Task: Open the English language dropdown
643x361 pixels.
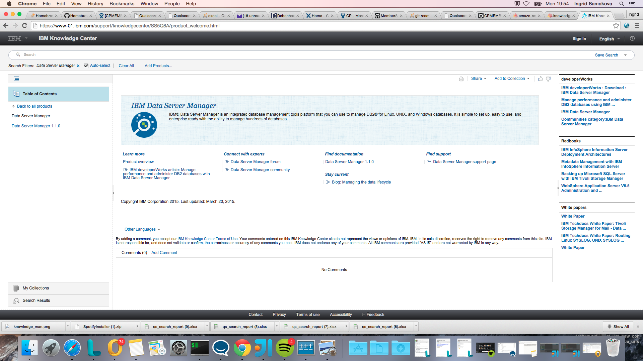Action: tap(610, 39)
